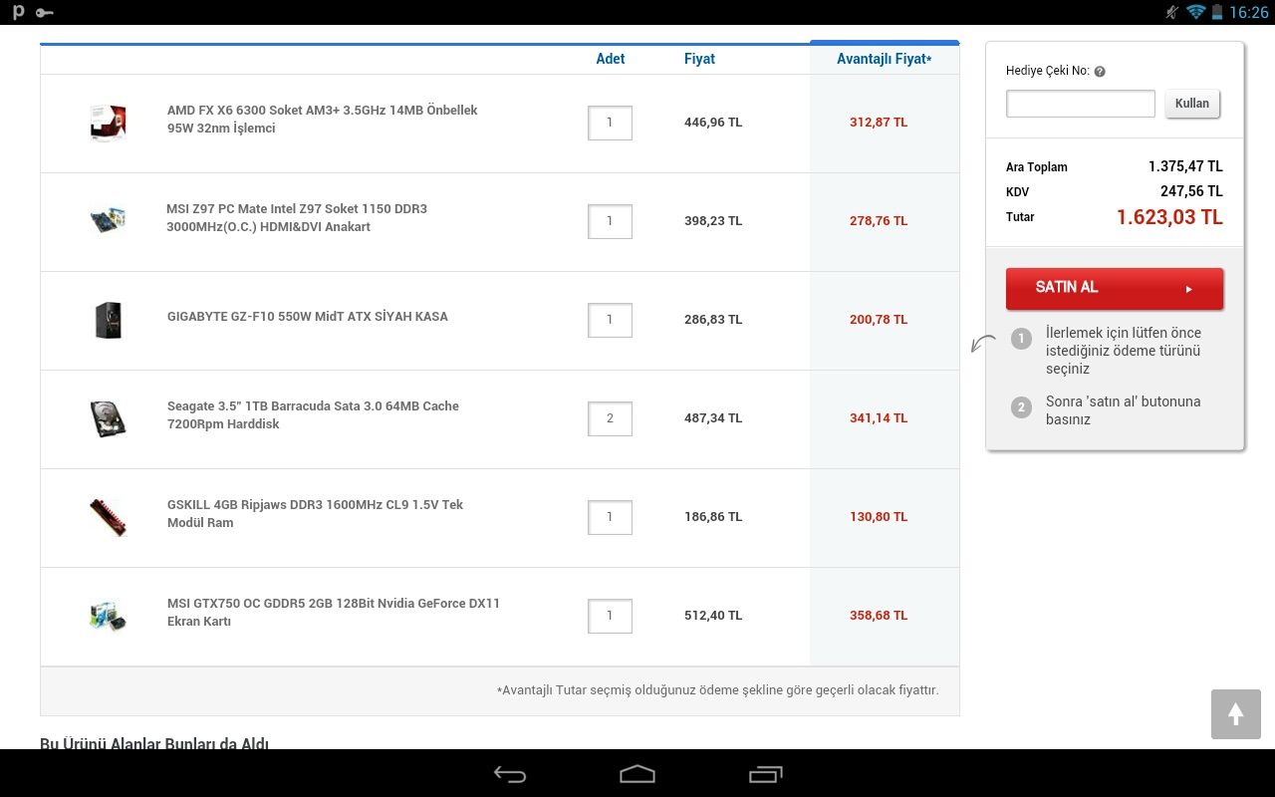Open the Seagate 1TB Barracuda product link
Viewport: 1275px width, 797px height.
pos(313,415)
